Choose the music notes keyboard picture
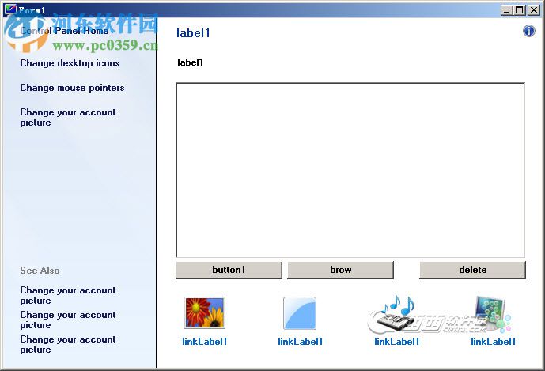This screenshot has width=545, height=371. click(396, 314)
